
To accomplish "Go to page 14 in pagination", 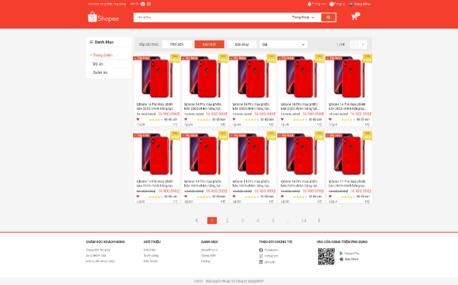I will (x=303, y=220).
